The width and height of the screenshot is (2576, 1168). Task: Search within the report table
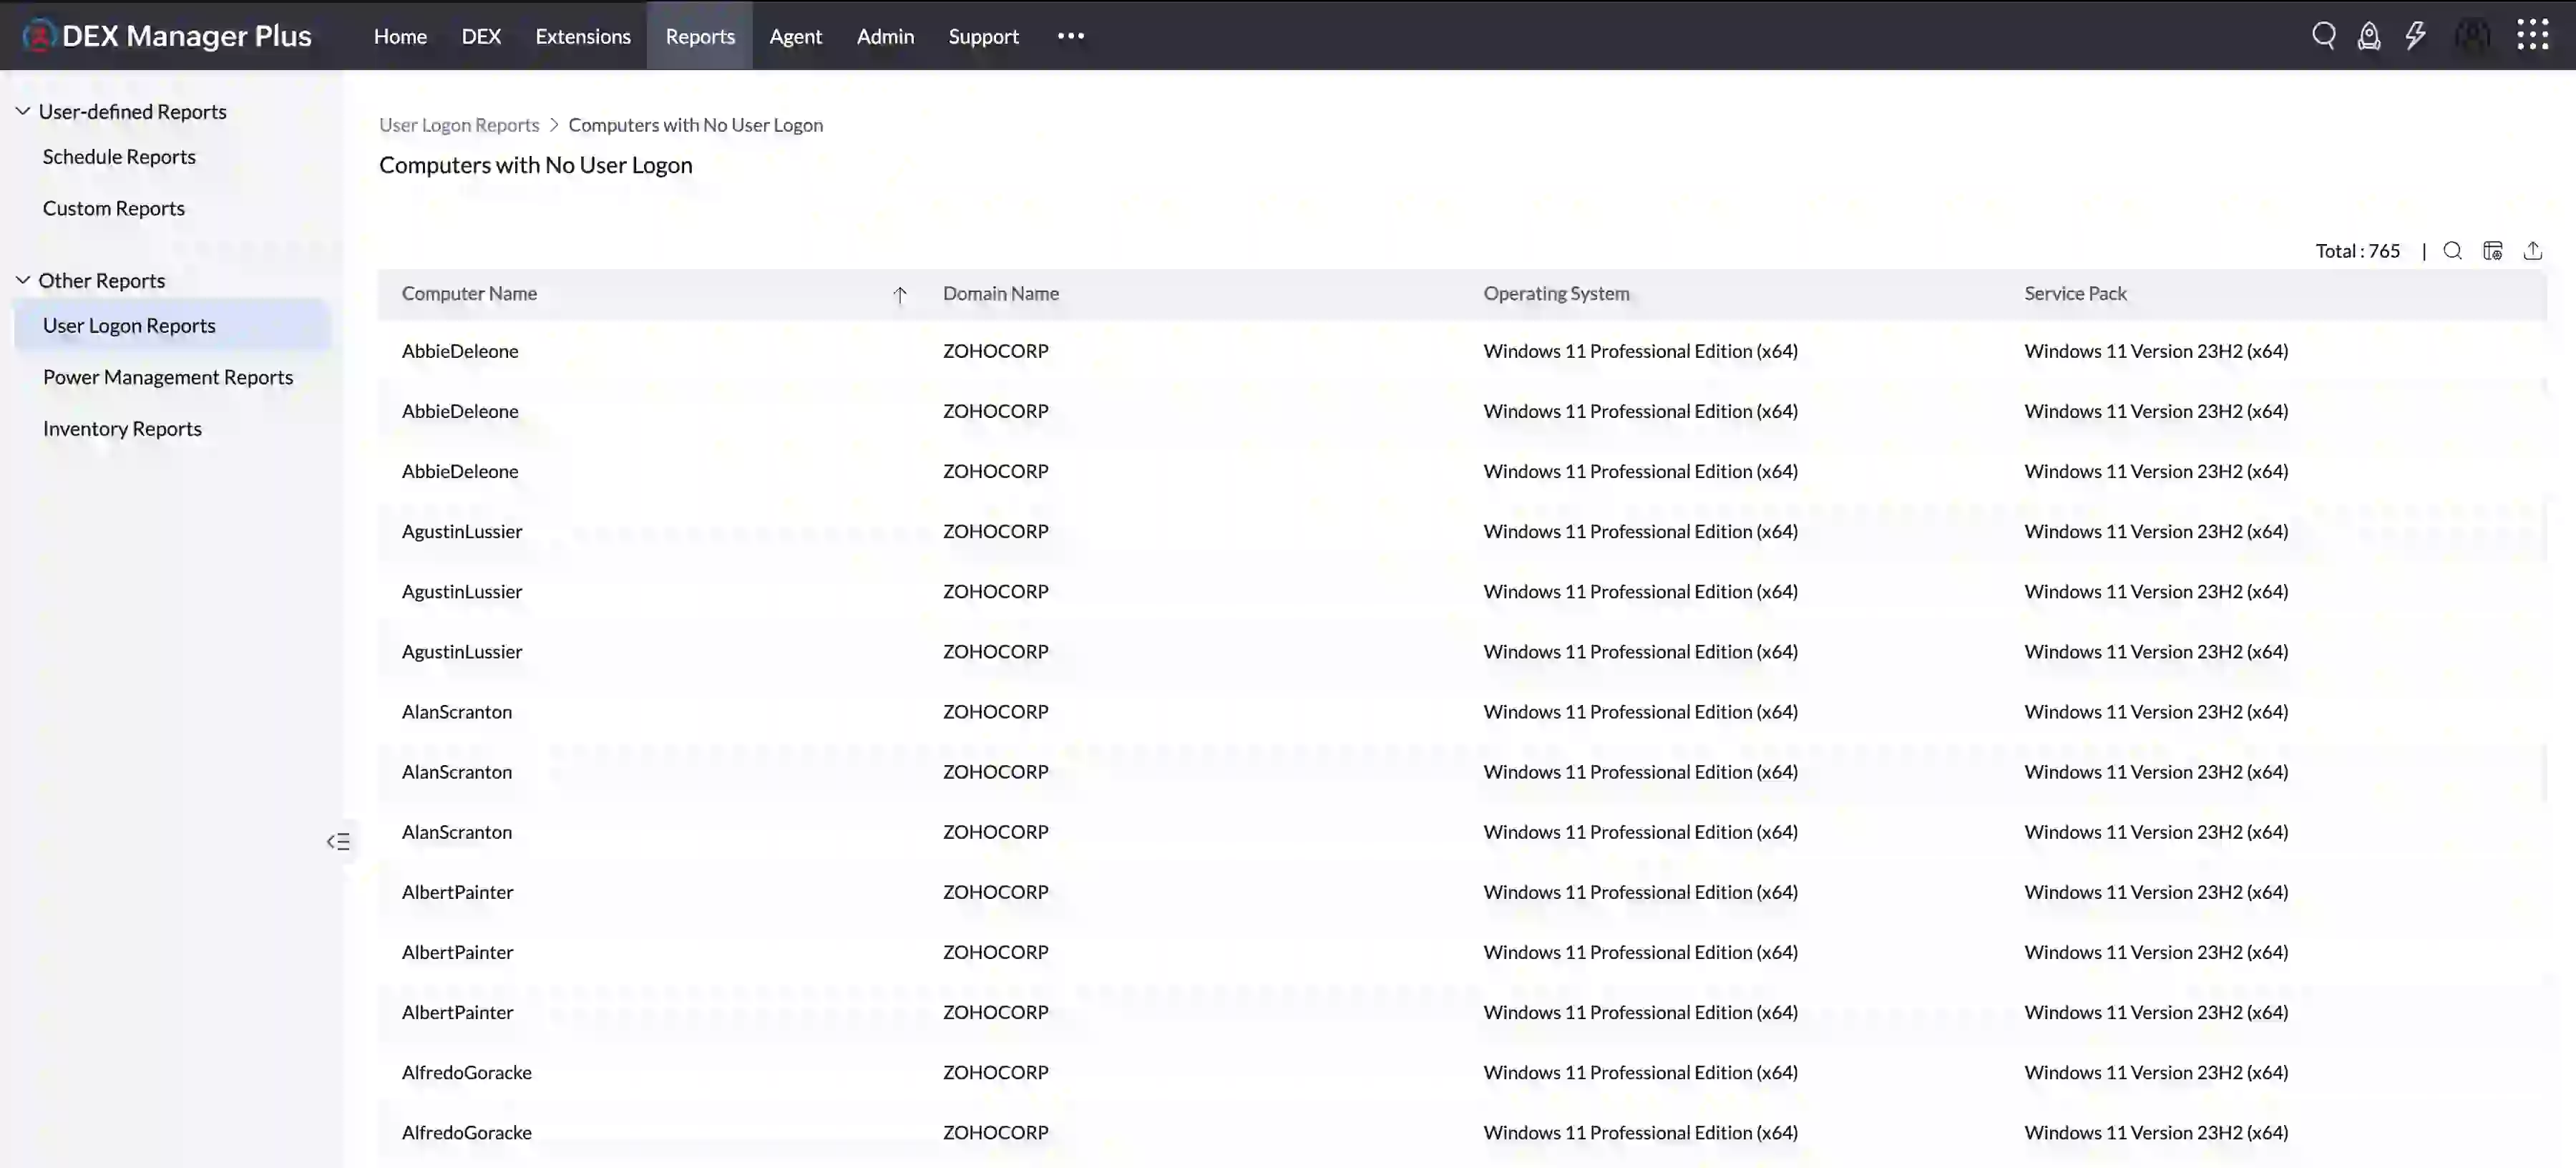[2452, 251]
